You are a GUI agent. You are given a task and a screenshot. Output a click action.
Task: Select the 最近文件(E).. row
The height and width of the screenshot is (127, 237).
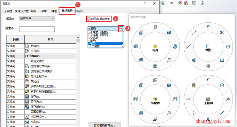pyautogui.click(x=41, y=61)
